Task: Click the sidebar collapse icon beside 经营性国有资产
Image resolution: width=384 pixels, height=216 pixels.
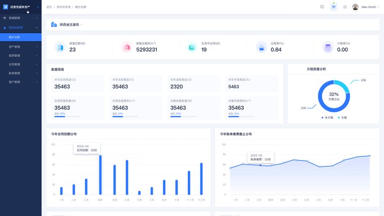Action: 37,7
